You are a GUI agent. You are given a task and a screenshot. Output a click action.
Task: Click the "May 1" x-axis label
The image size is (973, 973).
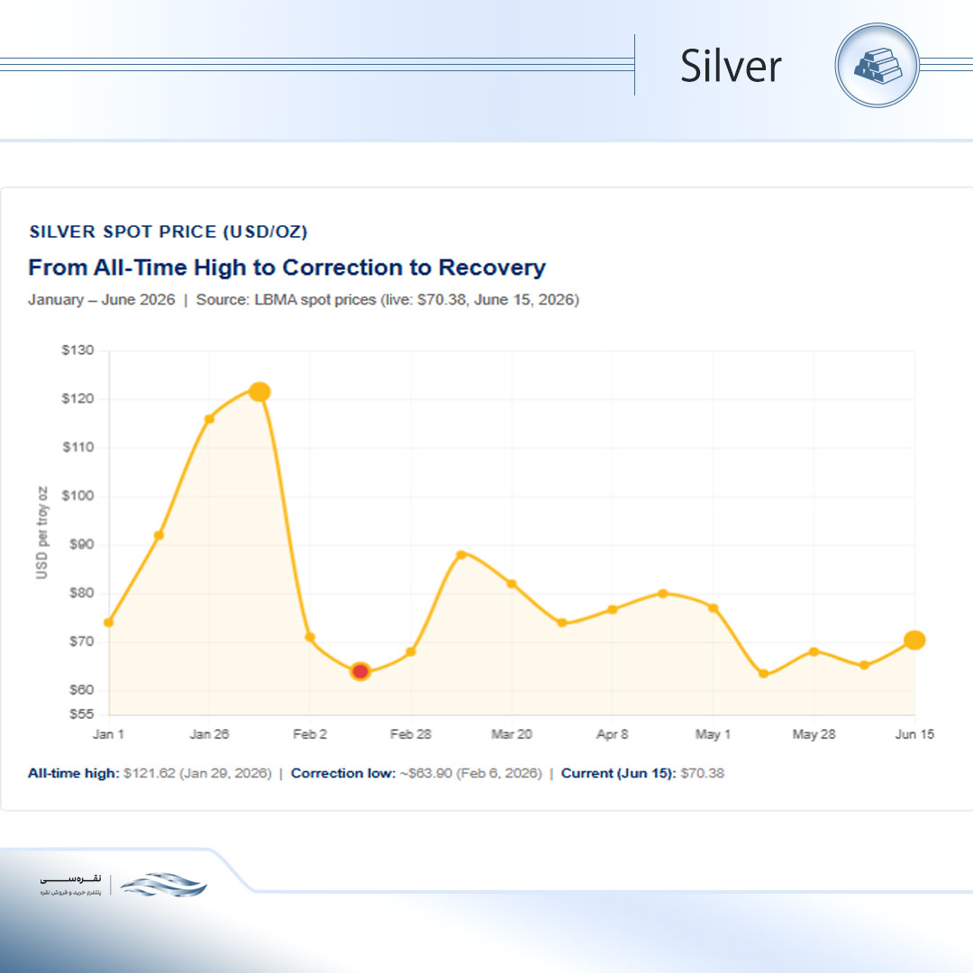click(x=713, y=734)
